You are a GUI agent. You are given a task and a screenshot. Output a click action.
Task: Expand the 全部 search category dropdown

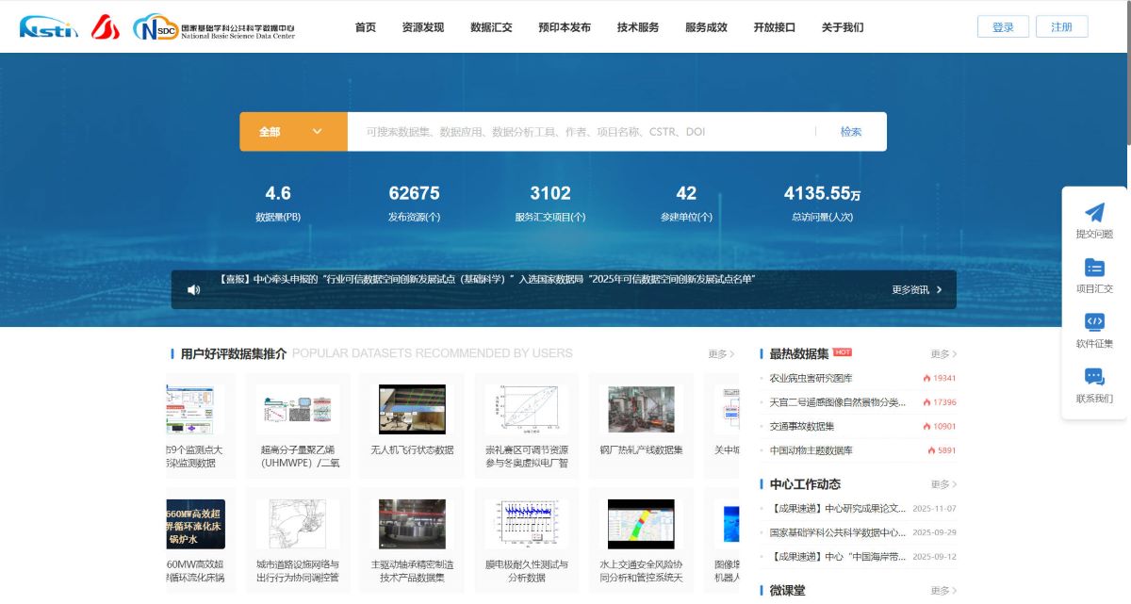(293, 132)
